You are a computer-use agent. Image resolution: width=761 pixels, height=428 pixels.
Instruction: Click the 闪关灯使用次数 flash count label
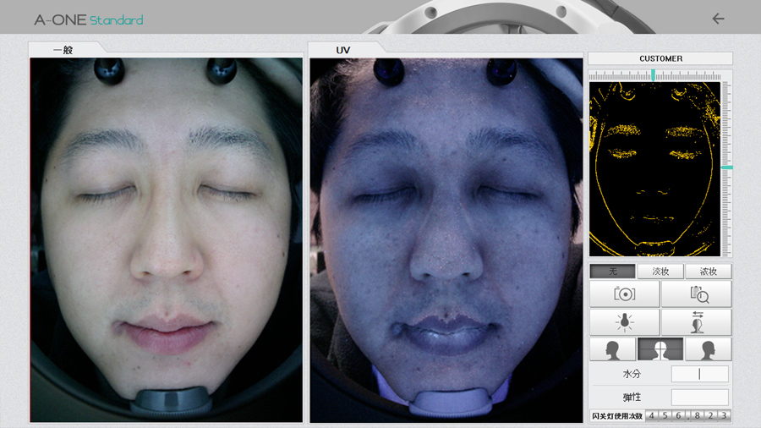click(617, 415)
